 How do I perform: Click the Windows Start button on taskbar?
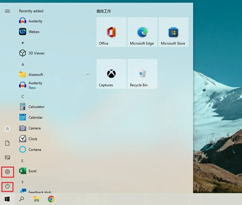coord(7,199)
